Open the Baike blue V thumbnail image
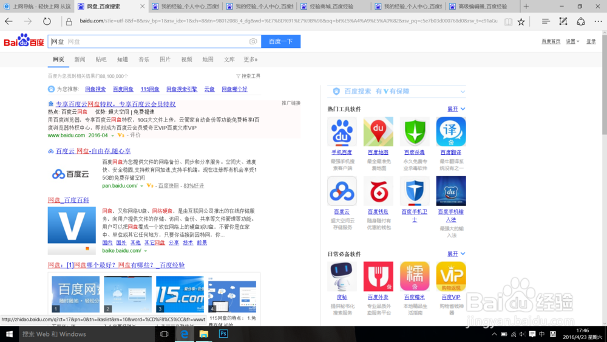The width and height of the screenshot is (607, 342). coord(72,230)
